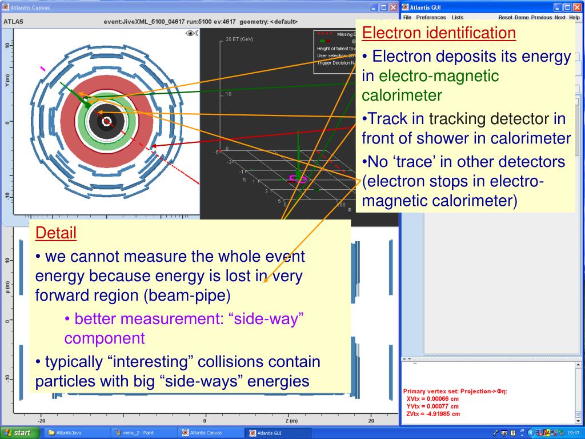Maximize the Atlantis GUI window
The width and height of the screenshot is (585, 439).
point(567,7)
